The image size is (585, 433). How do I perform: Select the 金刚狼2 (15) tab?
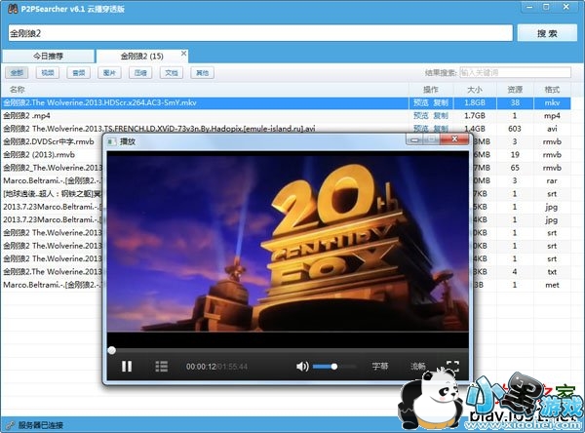pyautogui.click(x=141, y=56)
